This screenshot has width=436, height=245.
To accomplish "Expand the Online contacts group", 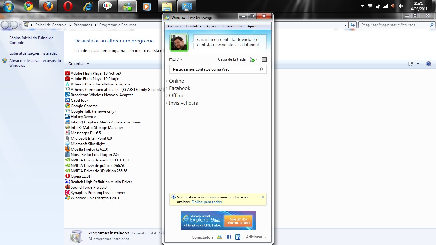I will click(176, 81).
